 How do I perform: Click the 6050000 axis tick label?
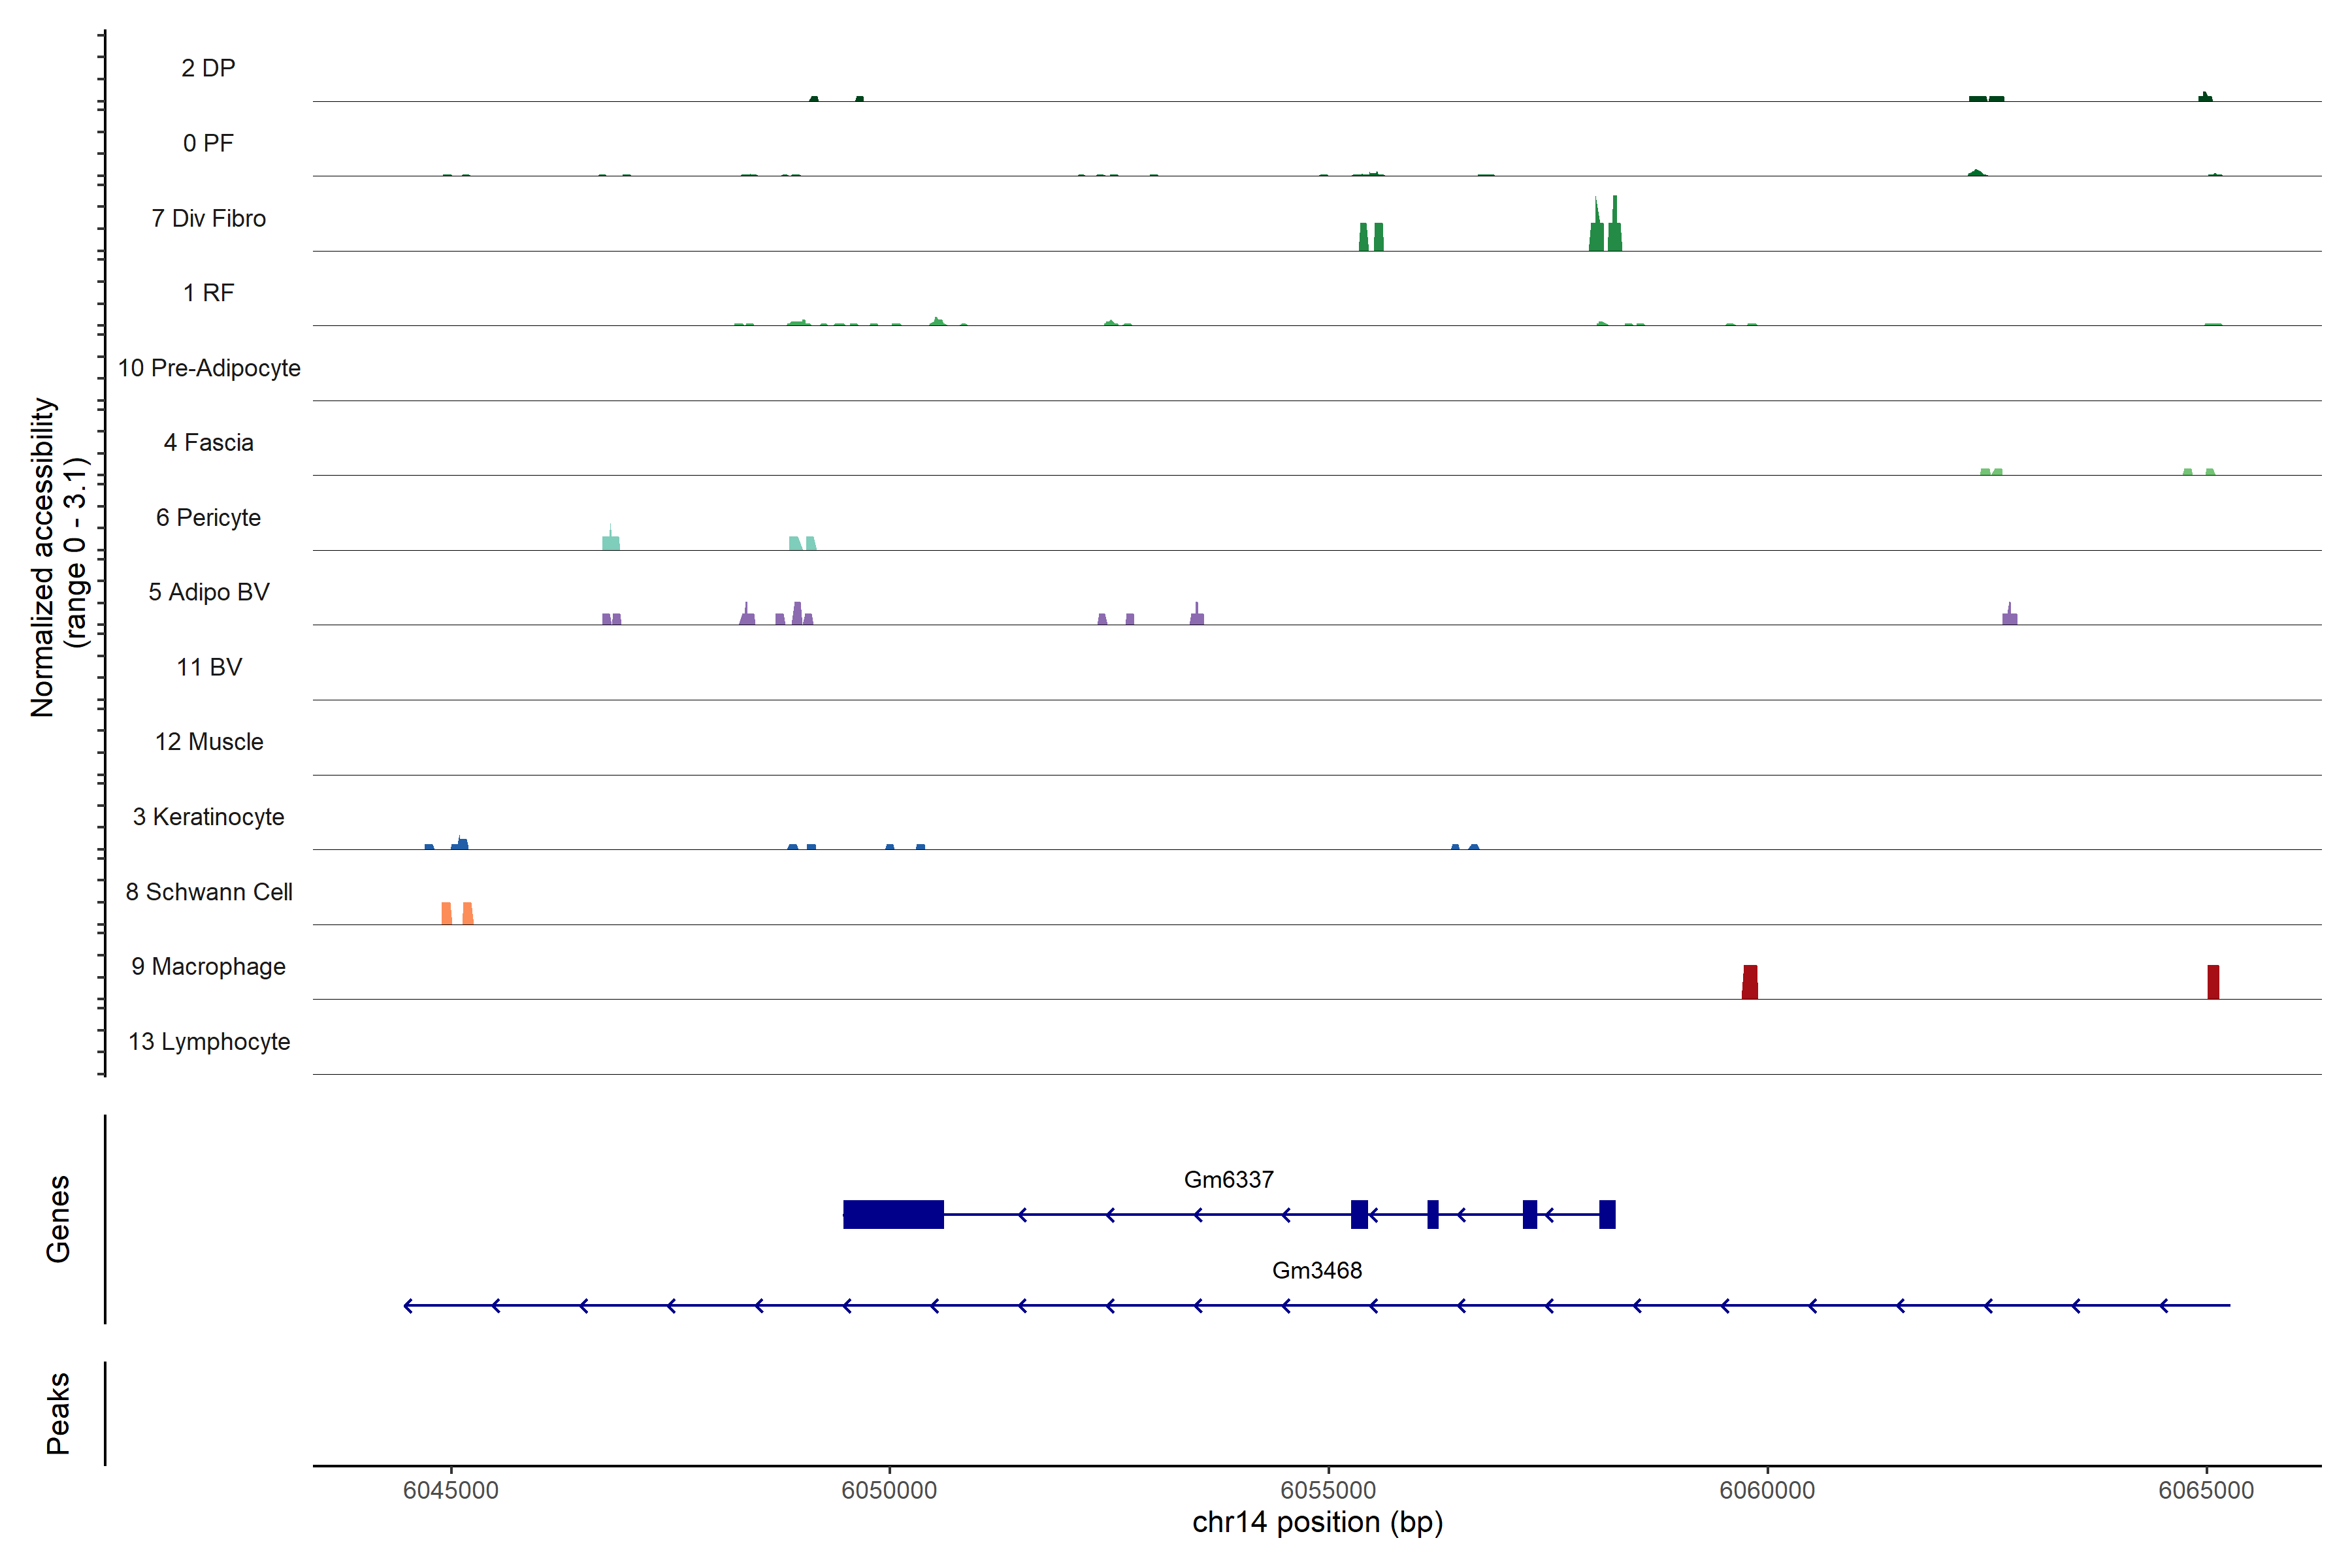[x=889, y=1490]
